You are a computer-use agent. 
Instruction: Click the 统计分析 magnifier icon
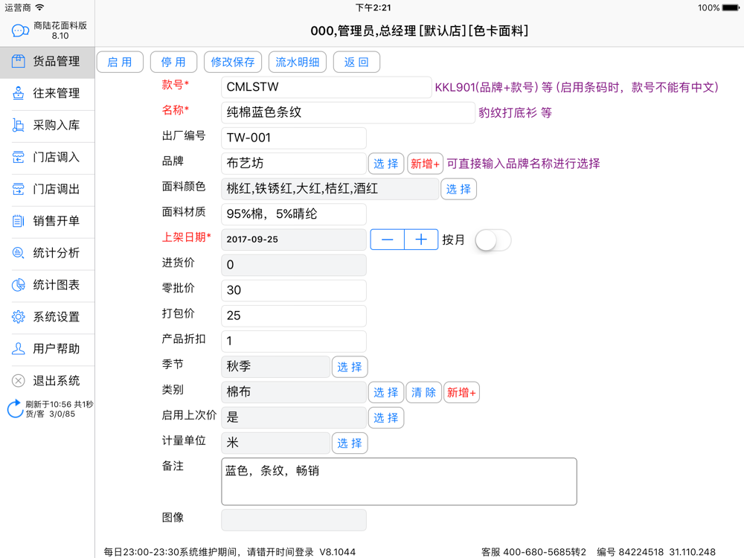point(18,253)
